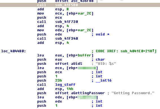Select var_2C in the 'mov edx' line
This screenshot has height=109, width=160.
click(x=85, y=30)
